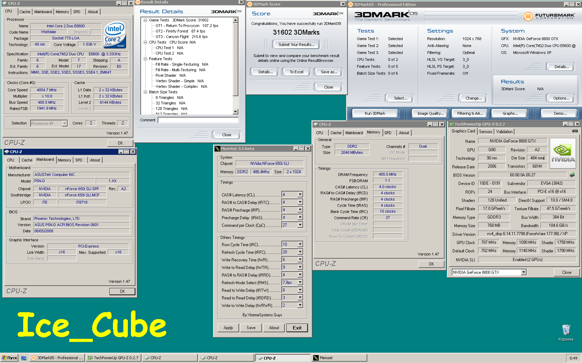The image size is (582, 363).
Task: Click Result Details scrollbar up arrow
Action: coord(236,20)
